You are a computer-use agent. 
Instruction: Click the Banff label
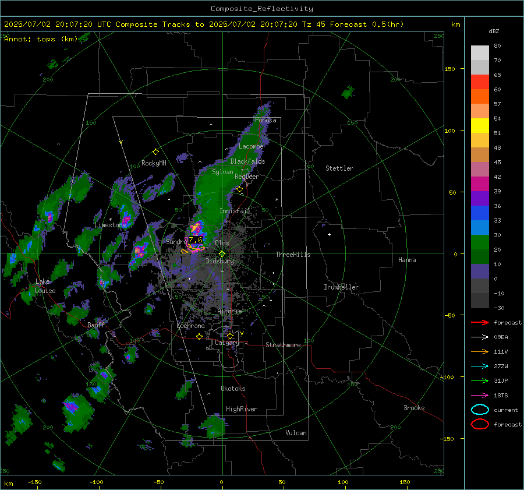pos(96,325)
